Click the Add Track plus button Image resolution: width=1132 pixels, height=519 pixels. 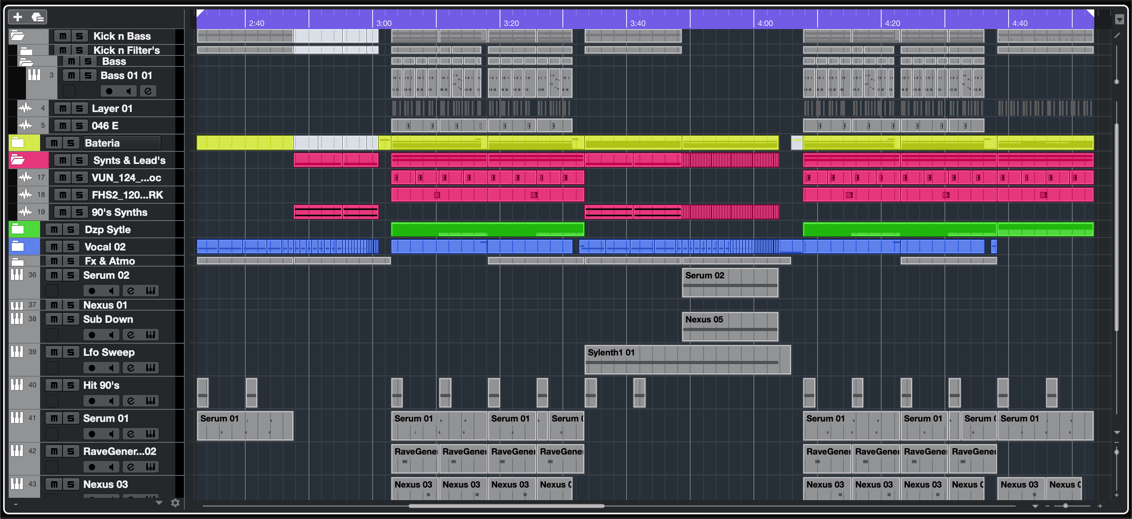click(x=18, y=17)
